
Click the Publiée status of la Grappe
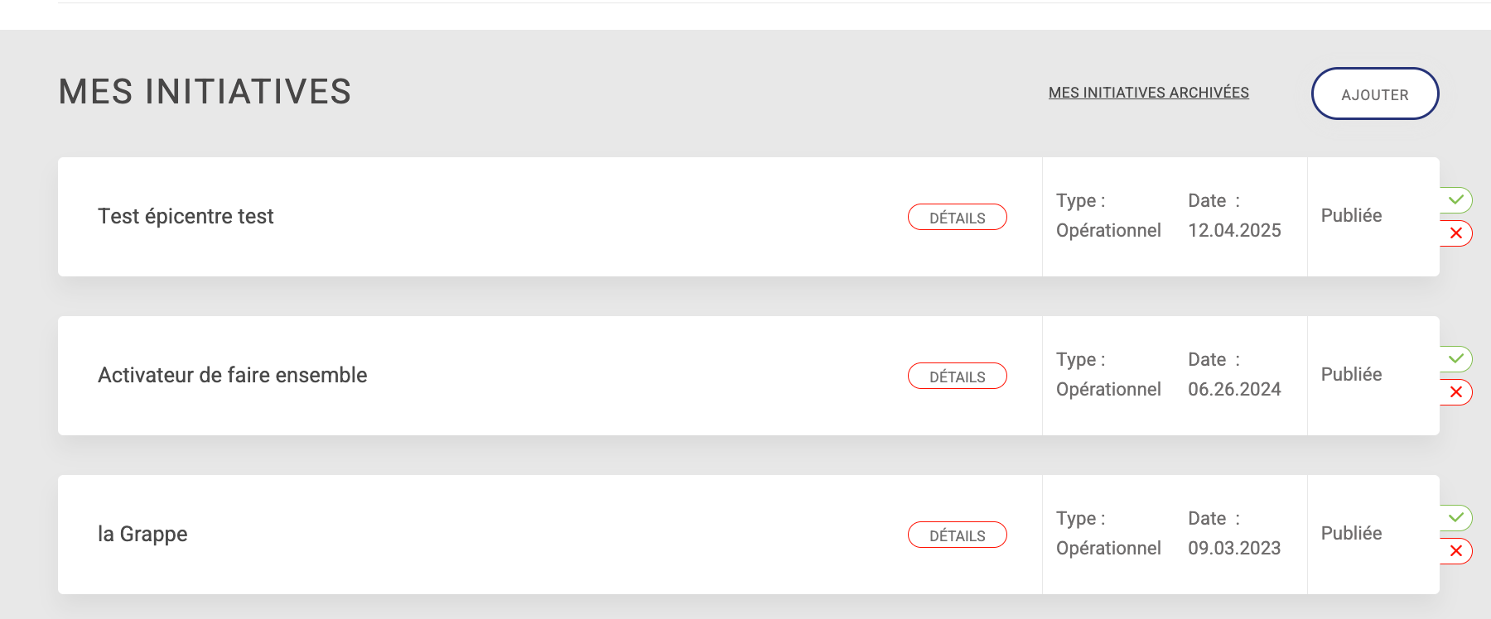coord(1351,534)
